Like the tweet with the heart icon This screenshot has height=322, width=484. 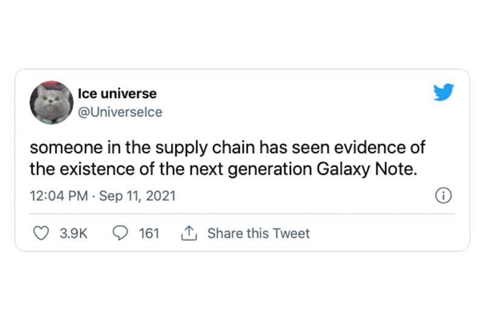(x=41, y=233)
